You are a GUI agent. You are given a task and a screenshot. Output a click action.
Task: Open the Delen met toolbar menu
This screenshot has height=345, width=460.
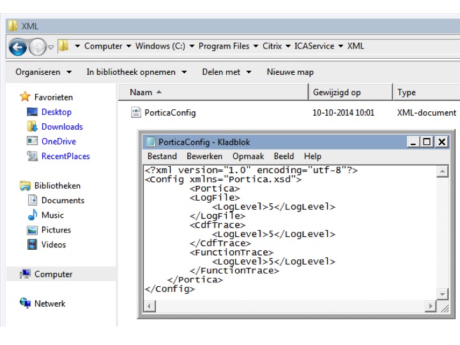point(226,72)
